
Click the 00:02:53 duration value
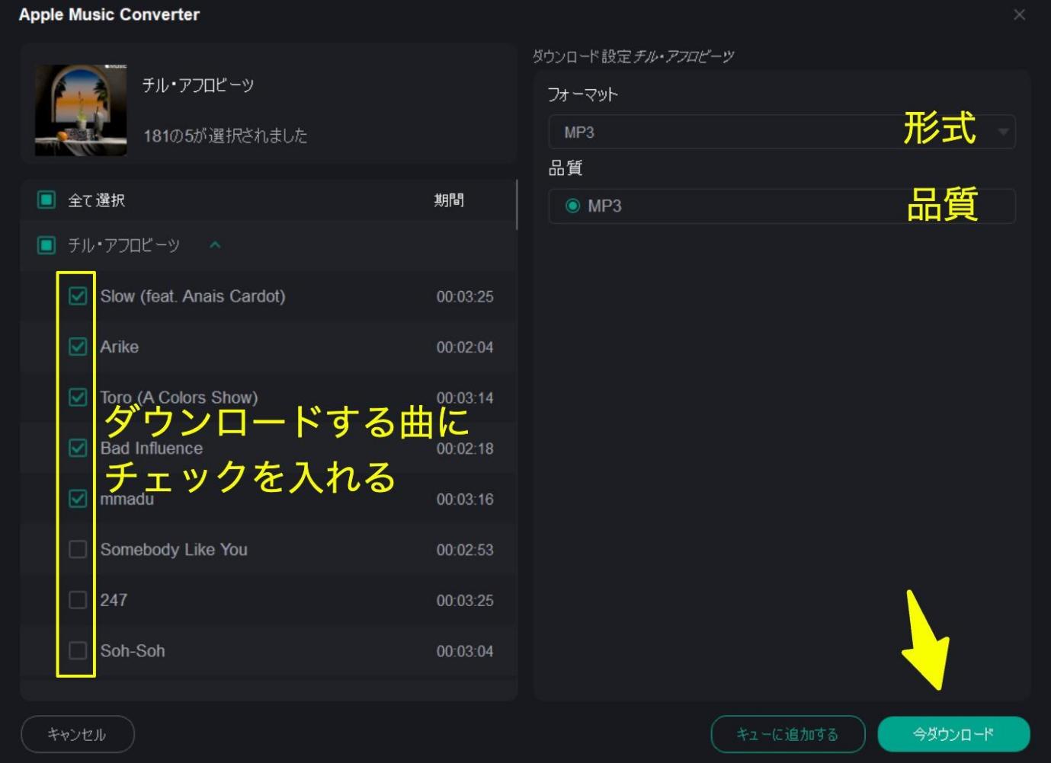pos(465,550)
